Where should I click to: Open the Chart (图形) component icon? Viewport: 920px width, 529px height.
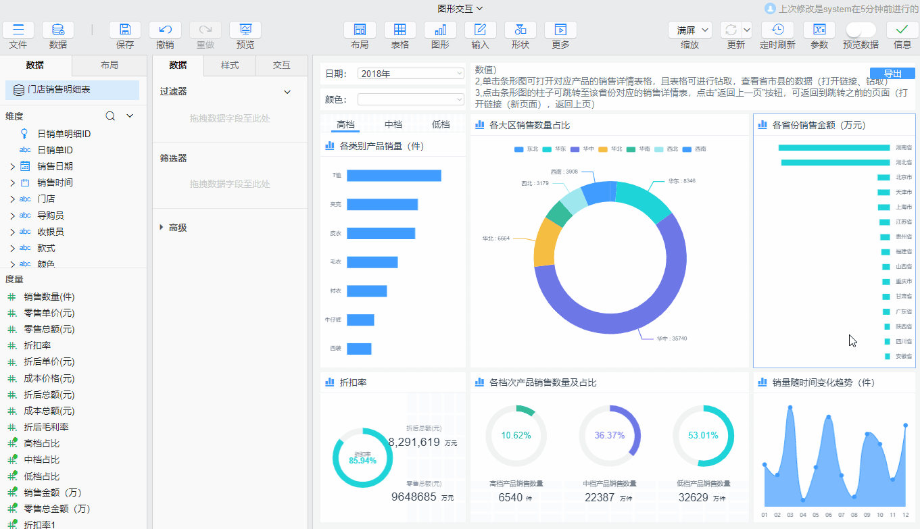[440, 30]
